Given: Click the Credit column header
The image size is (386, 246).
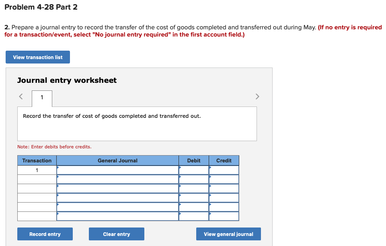Looking at the screenshot, I should 224,160.
